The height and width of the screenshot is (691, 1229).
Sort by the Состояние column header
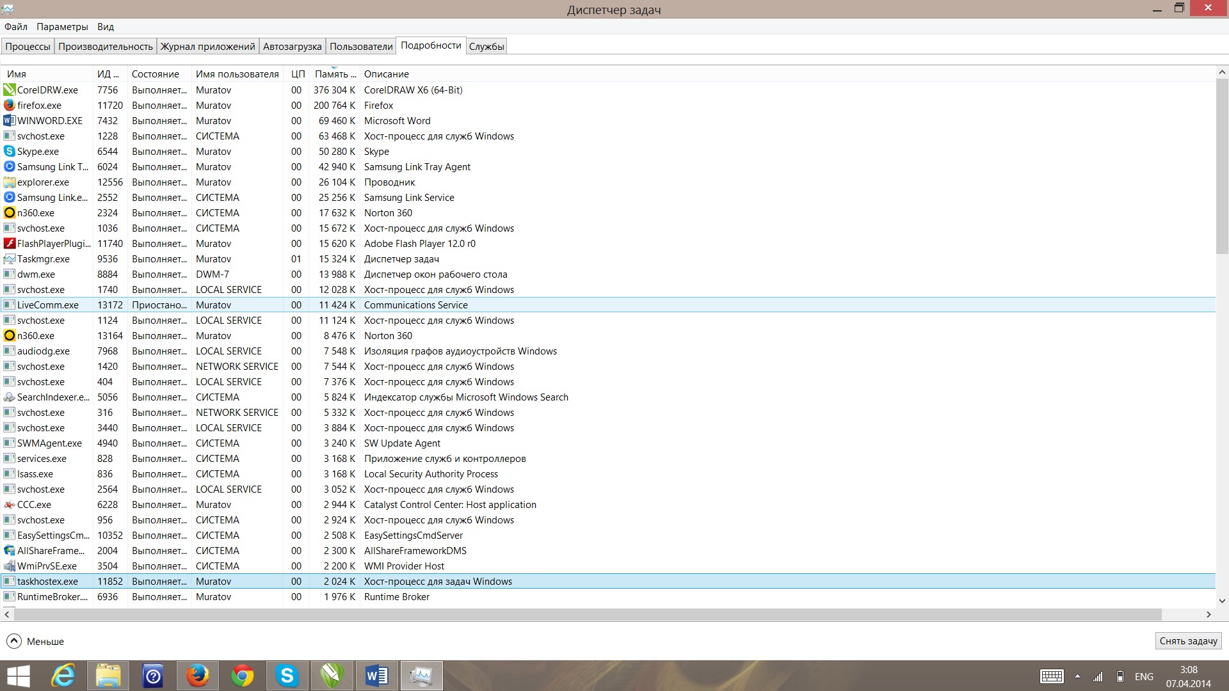coord(159,74)
